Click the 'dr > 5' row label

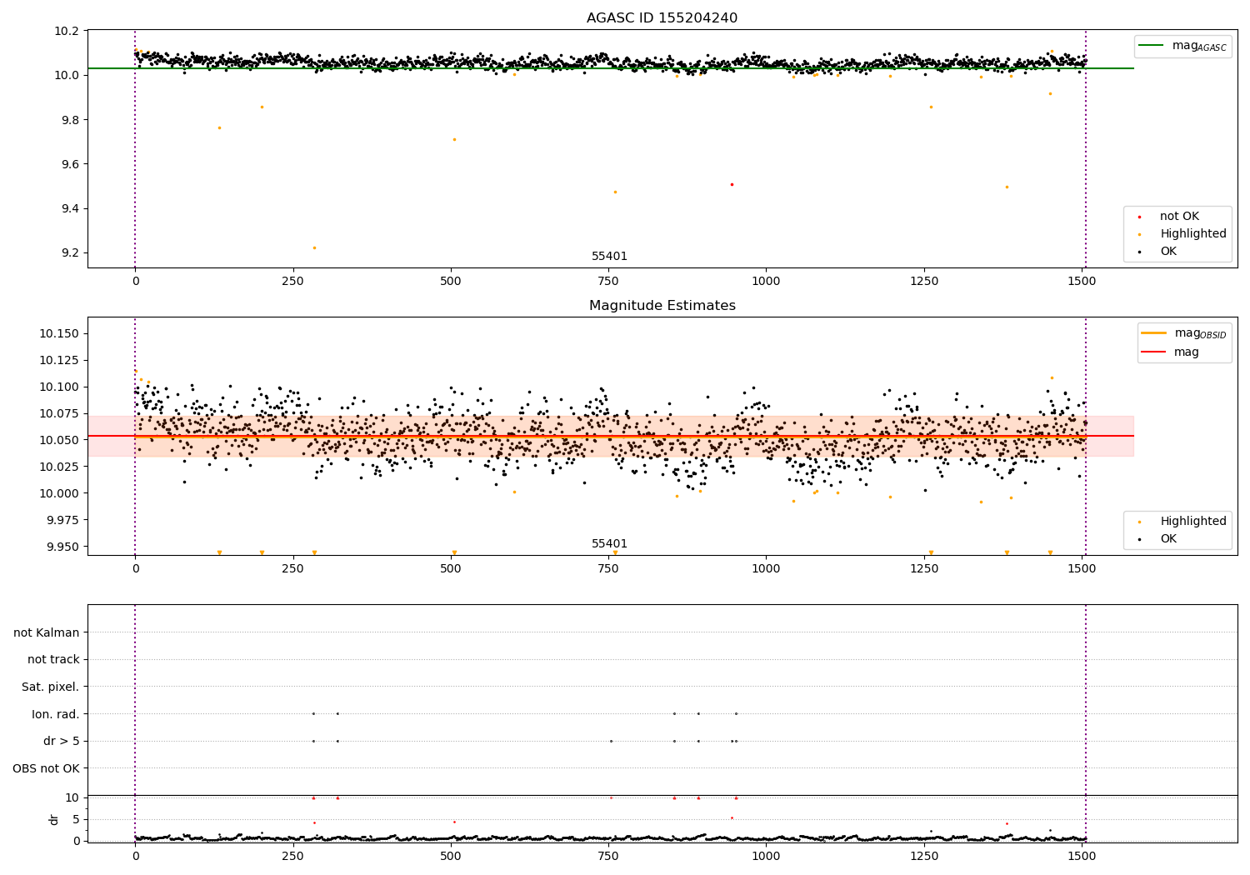click(x=62, y=741)
